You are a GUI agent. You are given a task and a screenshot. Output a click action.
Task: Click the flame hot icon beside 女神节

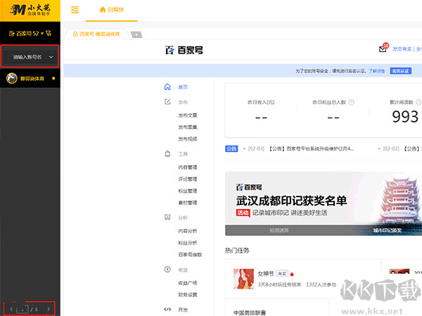point(292,274)
